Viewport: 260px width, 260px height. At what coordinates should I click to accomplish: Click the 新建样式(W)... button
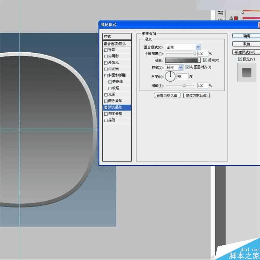tap(246, 52)
